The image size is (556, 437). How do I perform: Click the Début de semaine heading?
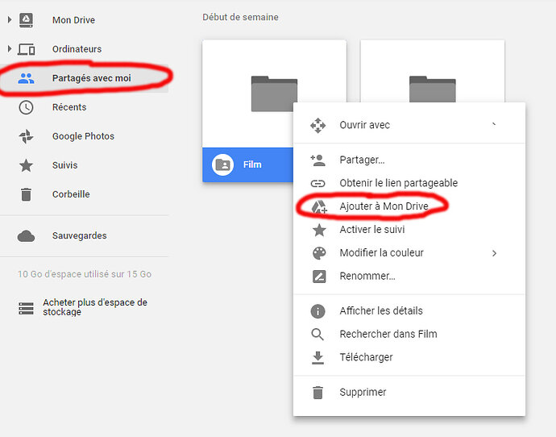pos(240,18)
